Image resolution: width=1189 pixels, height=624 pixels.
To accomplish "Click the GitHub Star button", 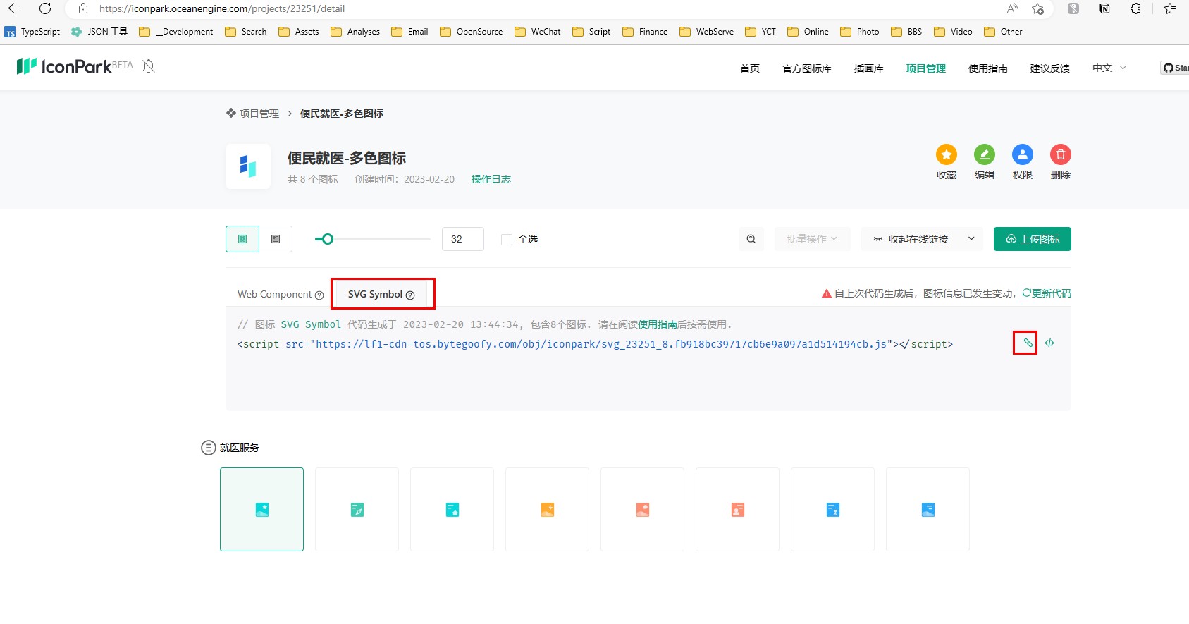I will coord(1175,68).
